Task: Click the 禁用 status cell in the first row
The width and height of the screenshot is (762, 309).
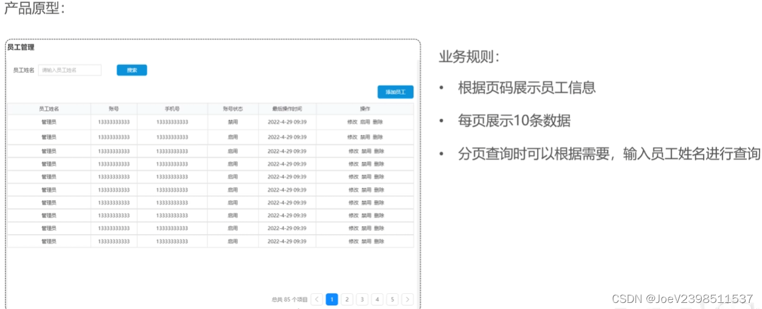Action: click(x=232, y=122)
